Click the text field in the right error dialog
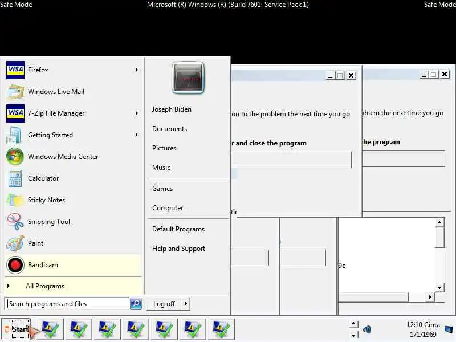The image size is (456, 342). point(404,159)
